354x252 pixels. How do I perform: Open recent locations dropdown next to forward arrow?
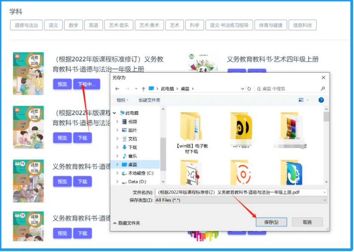point(136,89)
